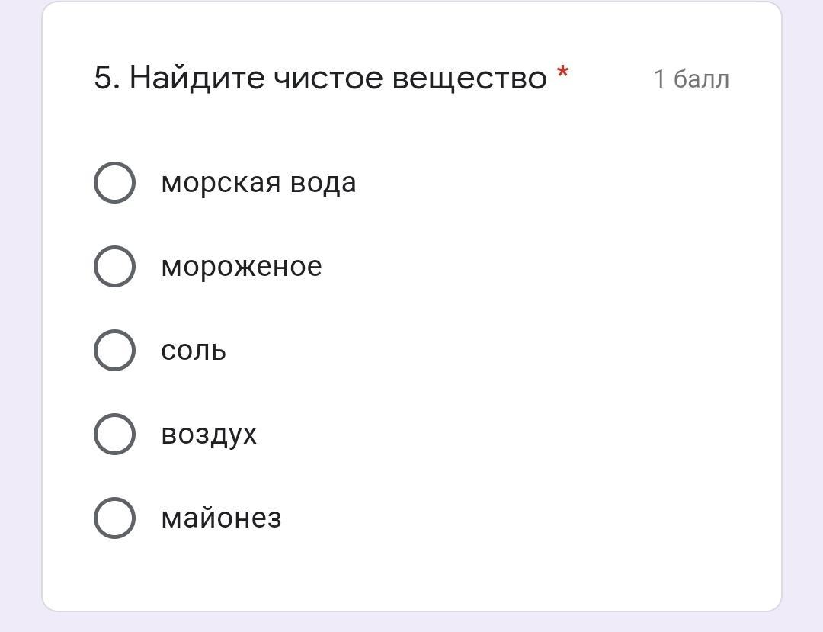The height and width of the screenshot is (632, 823).
Task: Choose the «мороженое» radio option
Action: [114, 267]
